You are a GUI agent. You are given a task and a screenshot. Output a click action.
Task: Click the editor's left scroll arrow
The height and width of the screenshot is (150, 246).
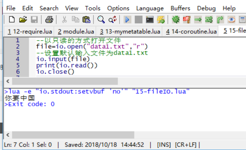coord(8,81)
